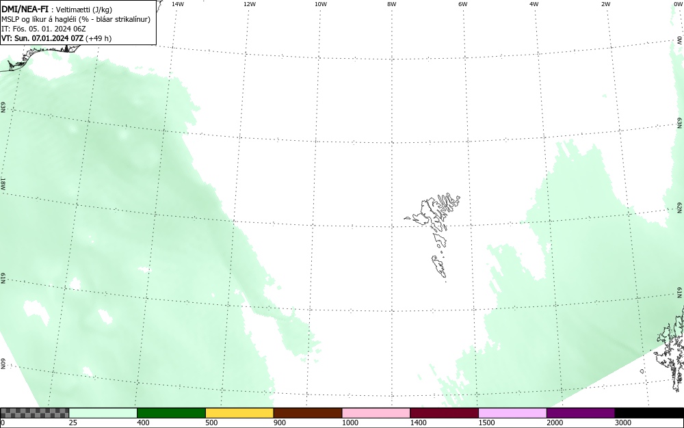
Task: Click the legend value "1400"
Action: point(419,423)
